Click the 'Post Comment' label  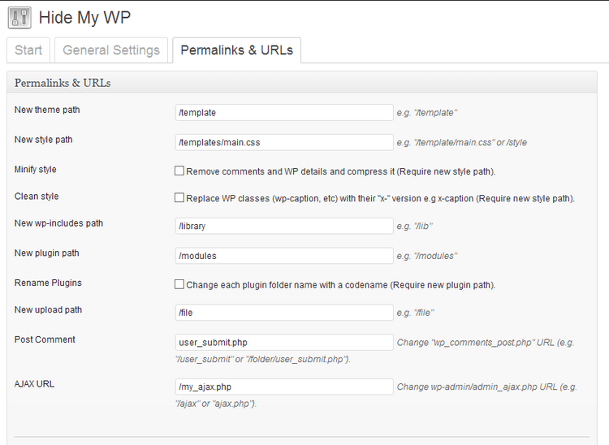tap(45, 339)
